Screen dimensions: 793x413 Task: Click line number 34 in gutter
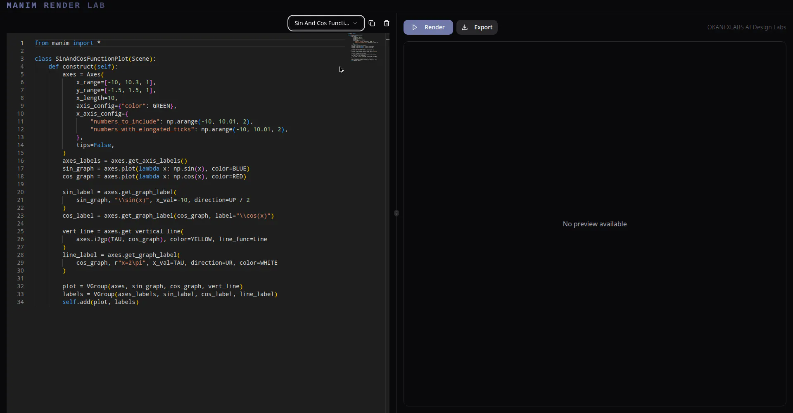20,302
